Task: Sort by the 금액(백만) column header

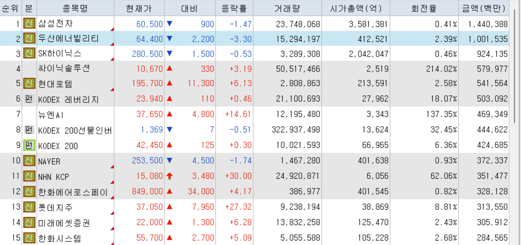Action: click(484, 8)
